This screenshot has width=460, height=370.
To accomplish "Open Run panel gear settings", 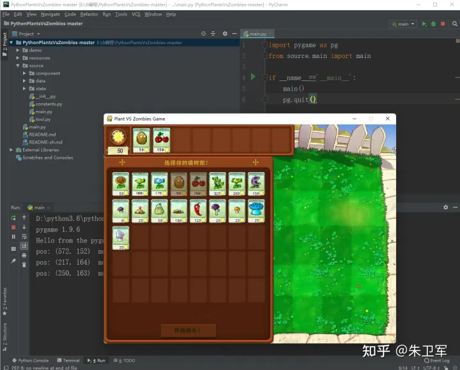I will point(446,207).
